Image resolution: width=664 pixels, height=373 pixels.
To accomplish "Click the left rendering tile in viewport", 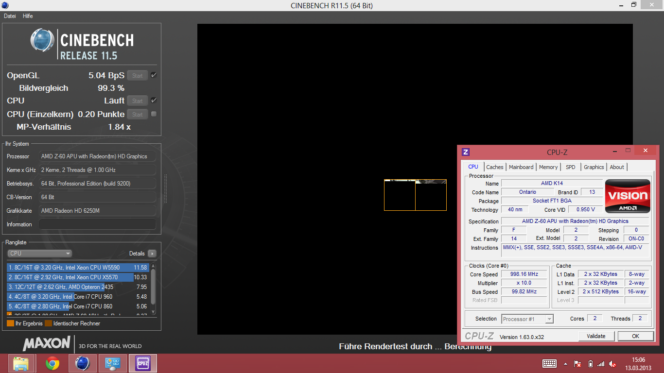I will [400, 195].
